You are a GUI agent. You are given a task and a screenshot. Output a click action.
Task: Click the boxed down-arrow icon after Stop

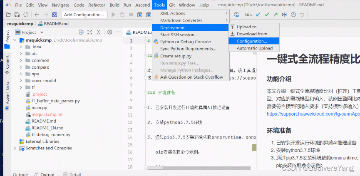tap(140, 15)
